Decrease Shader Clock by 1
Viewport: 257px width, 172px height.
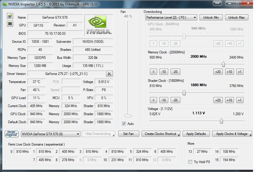[x=153, y=100]
